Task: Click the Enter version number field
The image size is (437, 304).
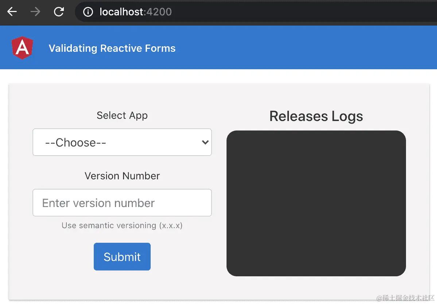Action: pyautogui.click(x=122, y=203)
